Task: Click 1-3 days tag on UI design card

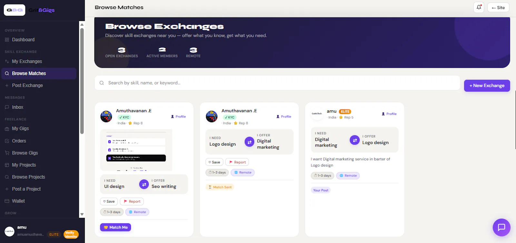Action: point(112,212)
